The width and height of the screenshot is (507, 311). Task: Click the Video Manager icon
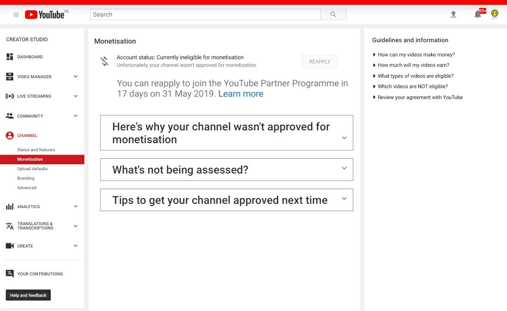pyautogui.click(x=9, y=76)
